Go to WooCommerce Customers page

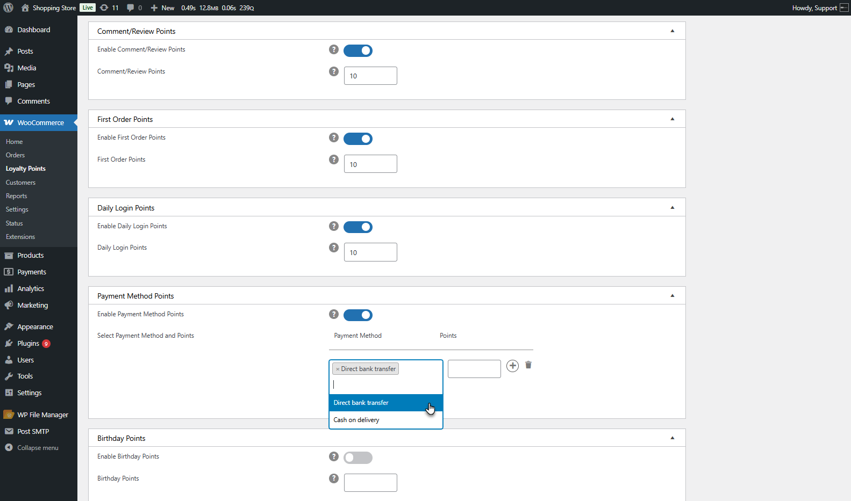click(20, 183)
